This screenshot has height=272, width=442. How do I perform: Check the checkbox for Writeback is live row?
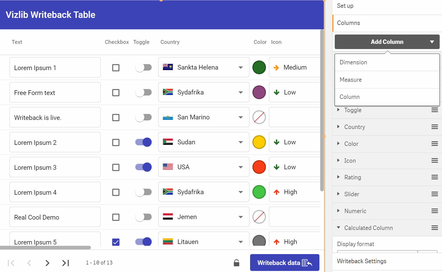tap(116, 118)
